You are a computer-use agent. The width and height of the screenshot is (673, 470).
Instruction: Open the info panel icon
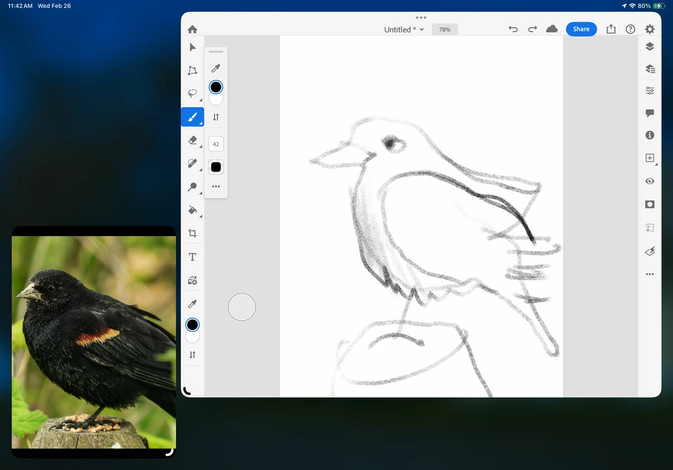pyautogui.click(x=650, y=135)
